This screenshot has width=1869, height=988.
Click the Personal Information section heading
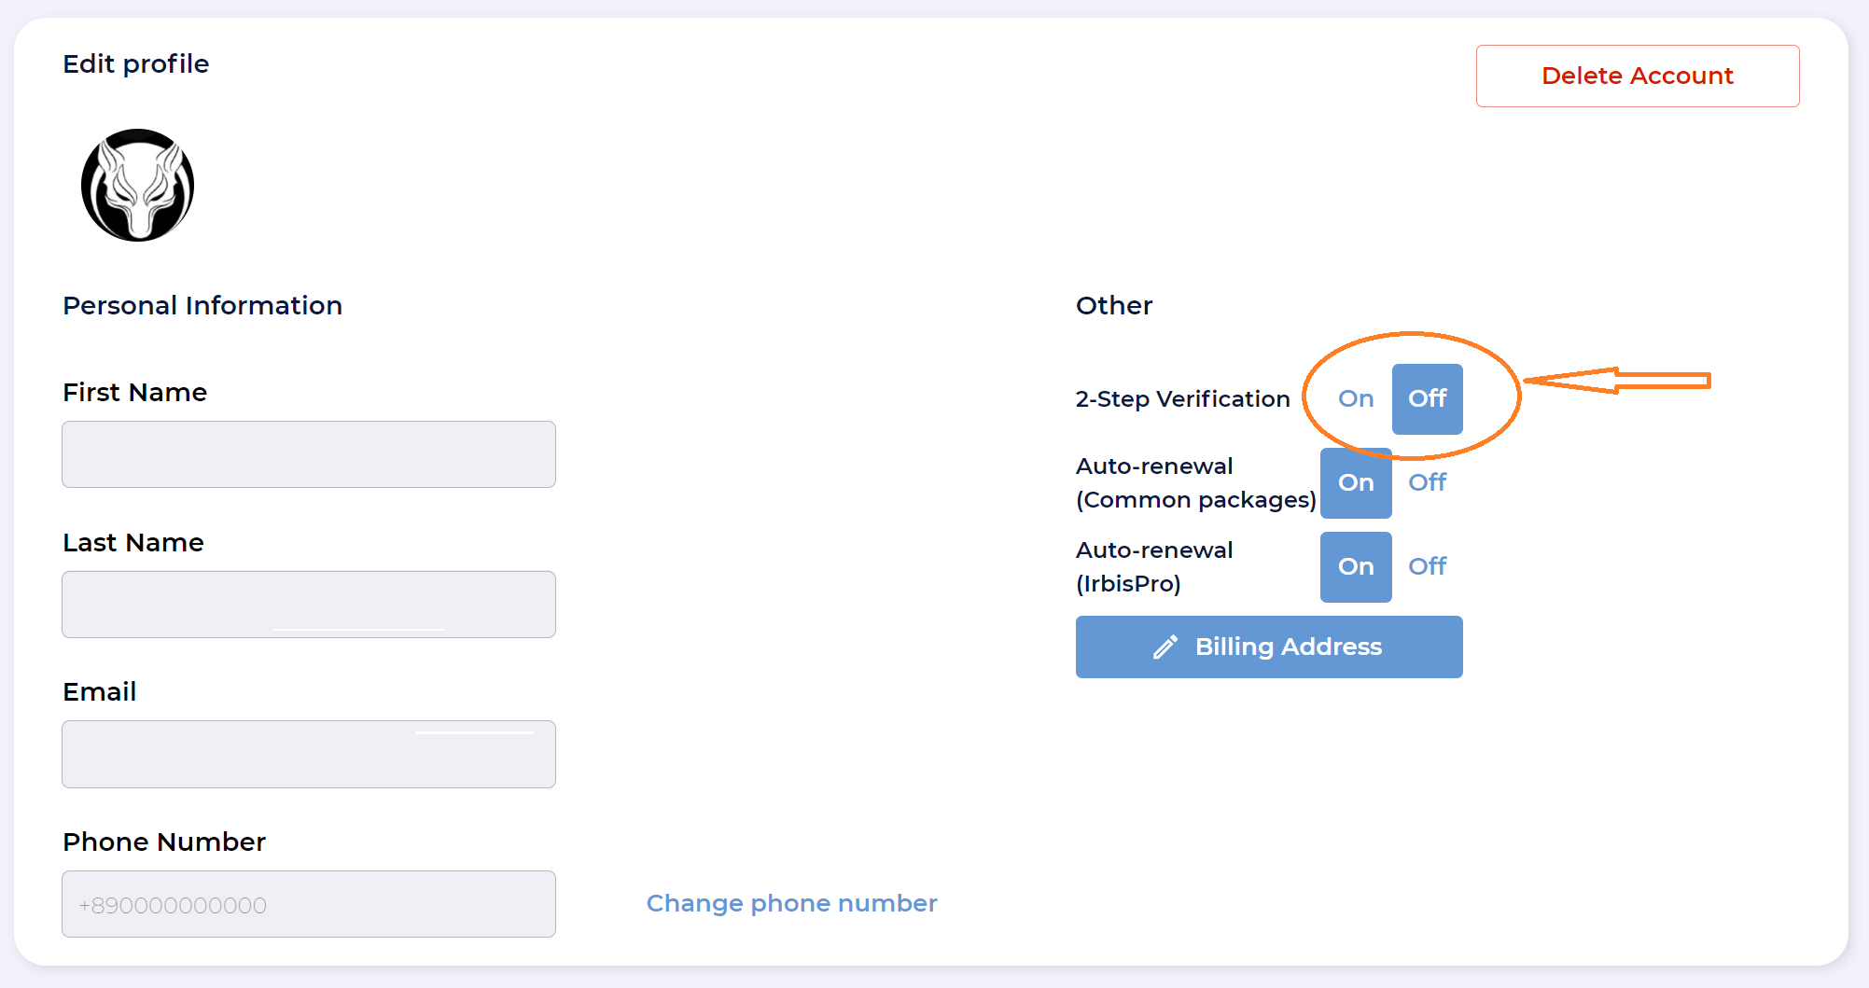(202, 306)
